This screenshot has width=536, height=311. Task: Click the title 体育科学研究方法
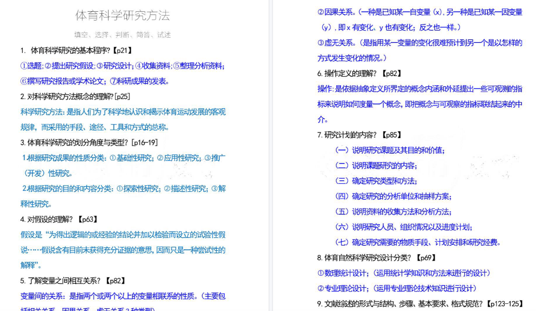click(x=122, y=16)
